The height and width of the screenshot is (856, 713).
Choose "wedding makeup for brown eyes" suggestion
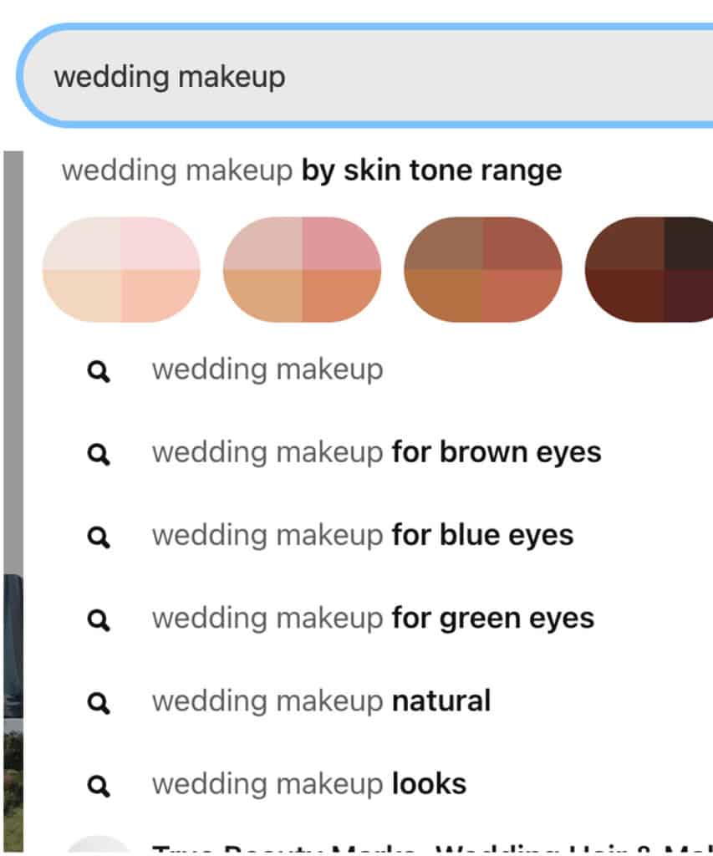[376, 452]
